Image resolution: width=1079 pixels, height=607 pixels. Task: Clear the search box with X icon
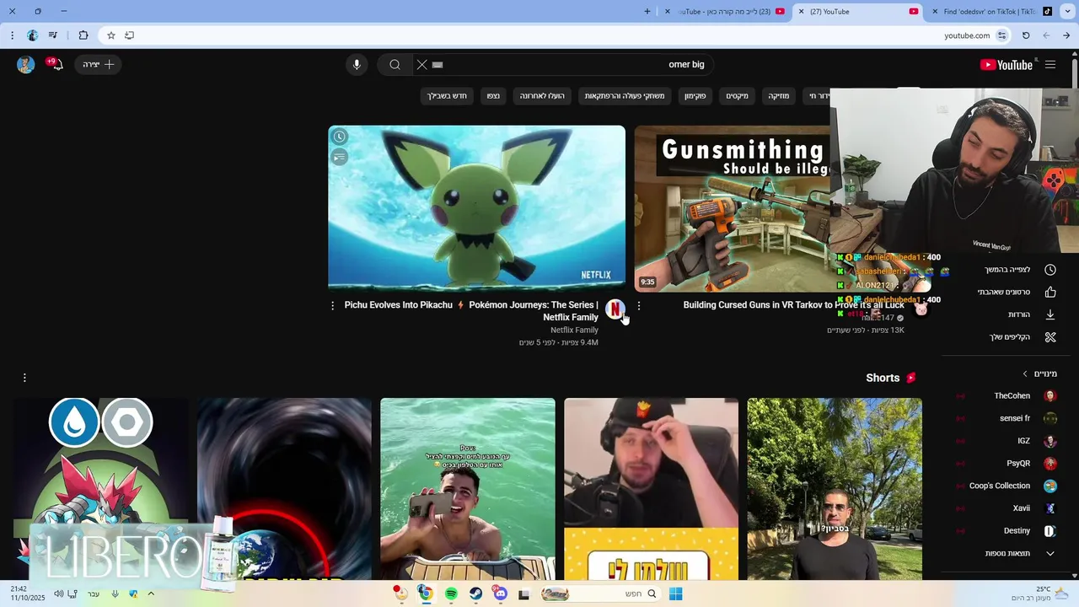pyautogui.click(x=421, y=65)
